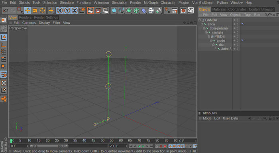Open the Character menu

tap(168, 3)
